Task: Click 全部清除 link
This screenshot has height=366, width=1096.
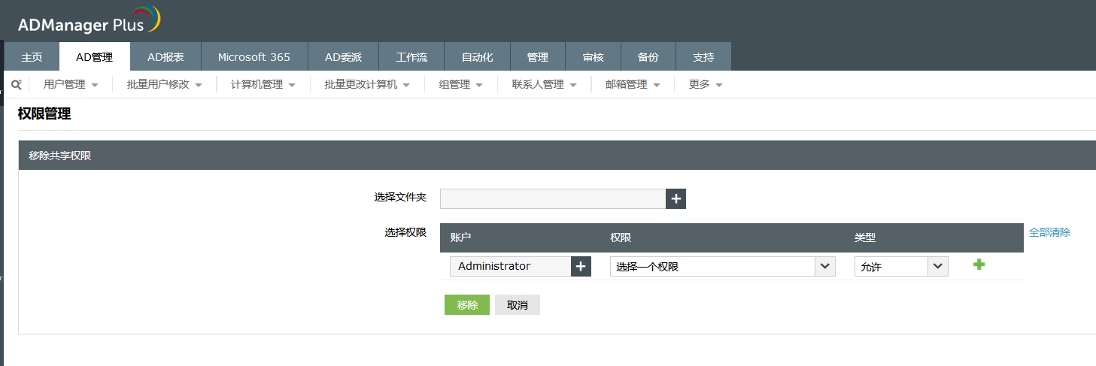Action: pyautogui.click(x=1049, y=232)
